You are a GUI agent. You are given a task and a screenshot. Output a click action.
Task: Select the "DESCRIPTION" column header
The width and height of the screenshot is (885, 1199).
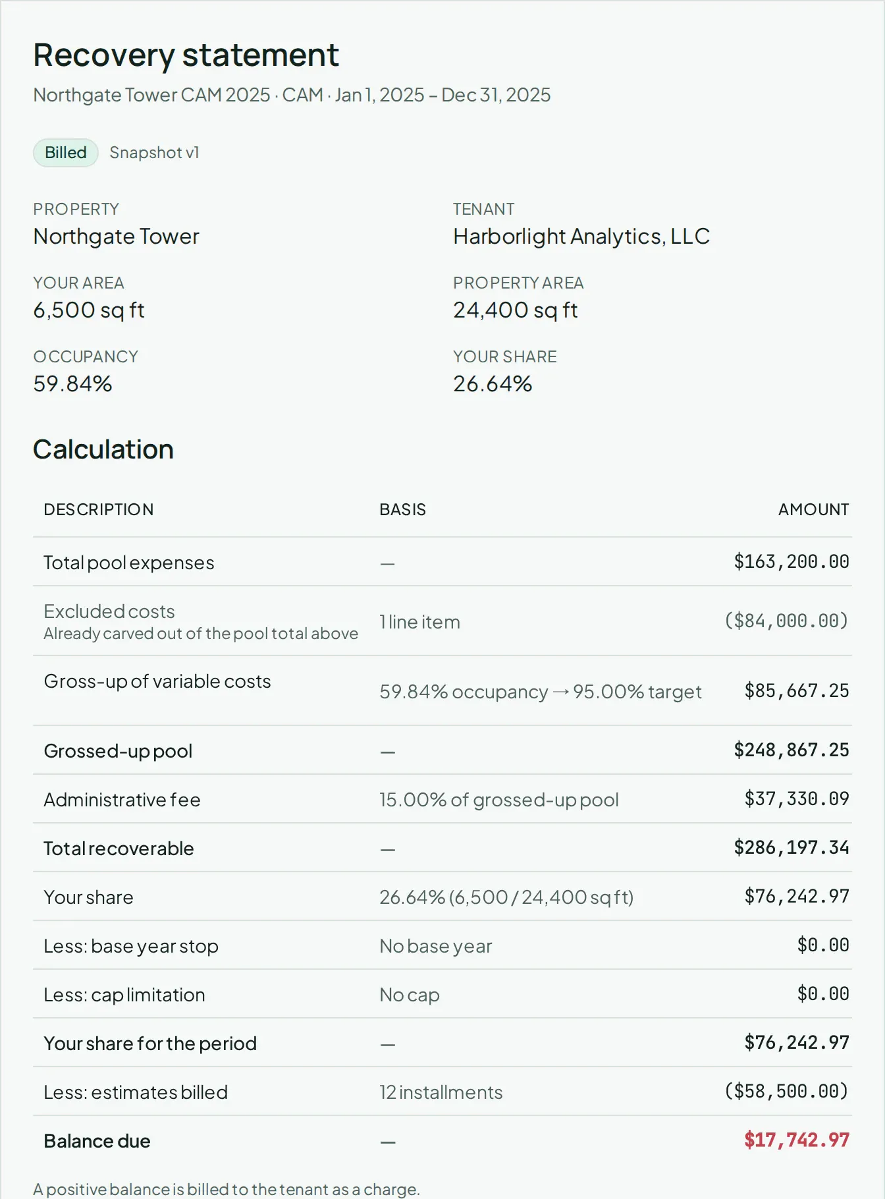[x=99, y=509]
